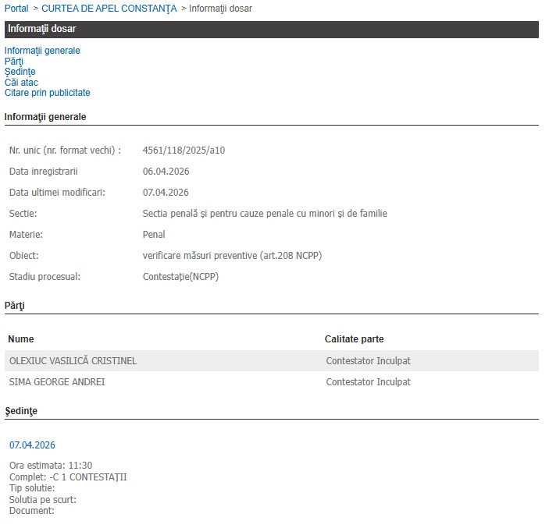The height and width of the screenshot is (528, 549).
Task: Click the Sectia penală section value
Action: click(x=265, y=213)
